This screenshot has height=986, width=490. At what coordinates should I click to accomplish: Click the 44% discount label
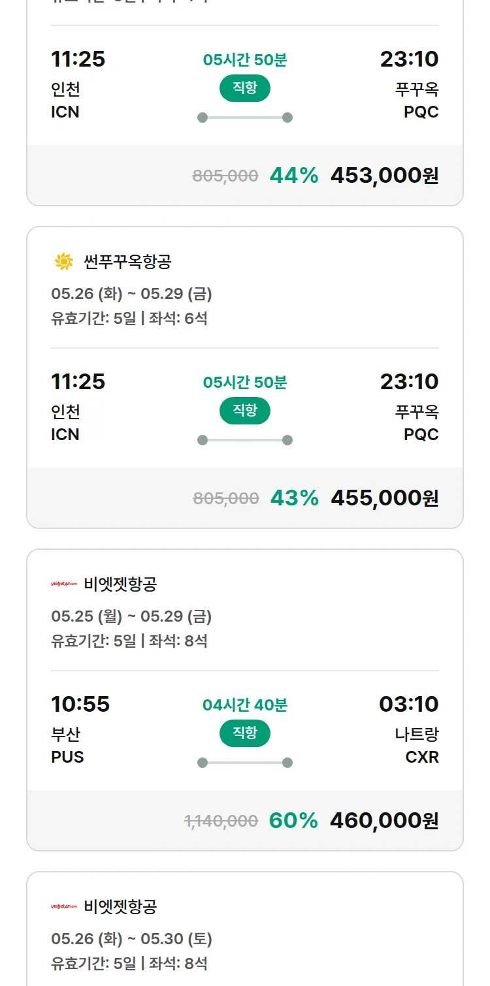(294, 175)
